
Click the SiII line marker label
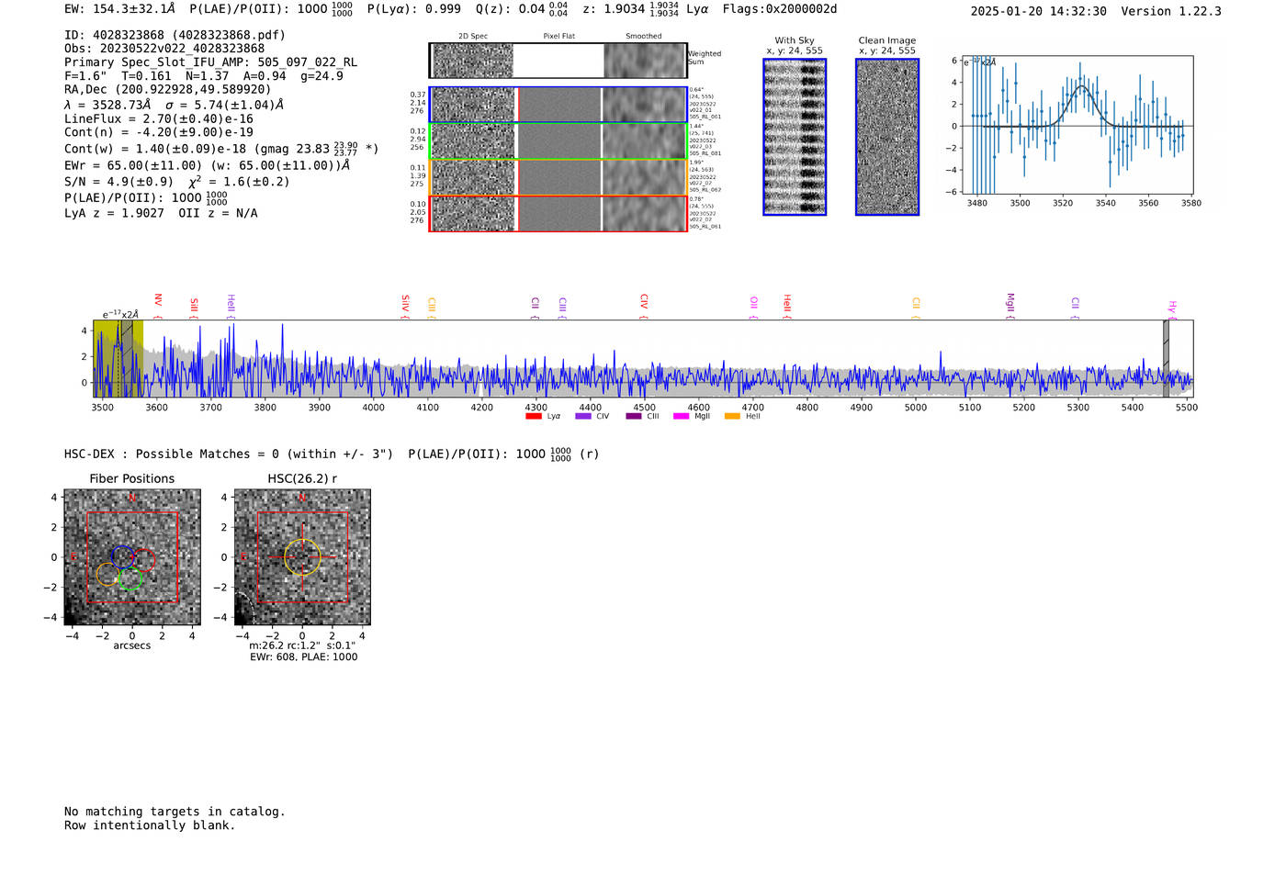pyautogui.click(x=194, y=308)
